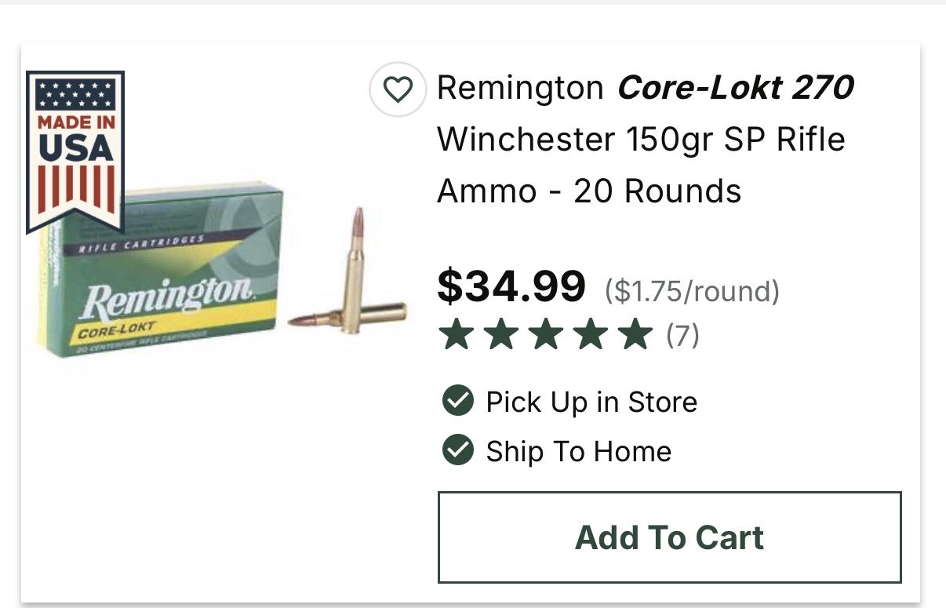Select the first rating star
Image resolution: width=946 pixels, height=608 pixels.
pyautogui.click(x=456, y=336)
